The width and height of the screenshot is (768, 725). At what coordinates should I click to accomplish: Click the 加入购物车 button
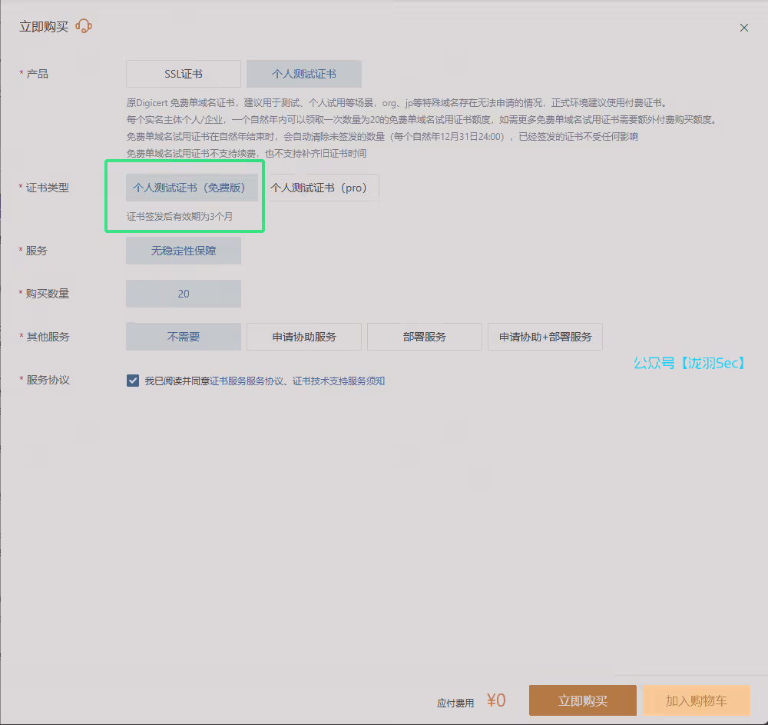coord(696,700)
